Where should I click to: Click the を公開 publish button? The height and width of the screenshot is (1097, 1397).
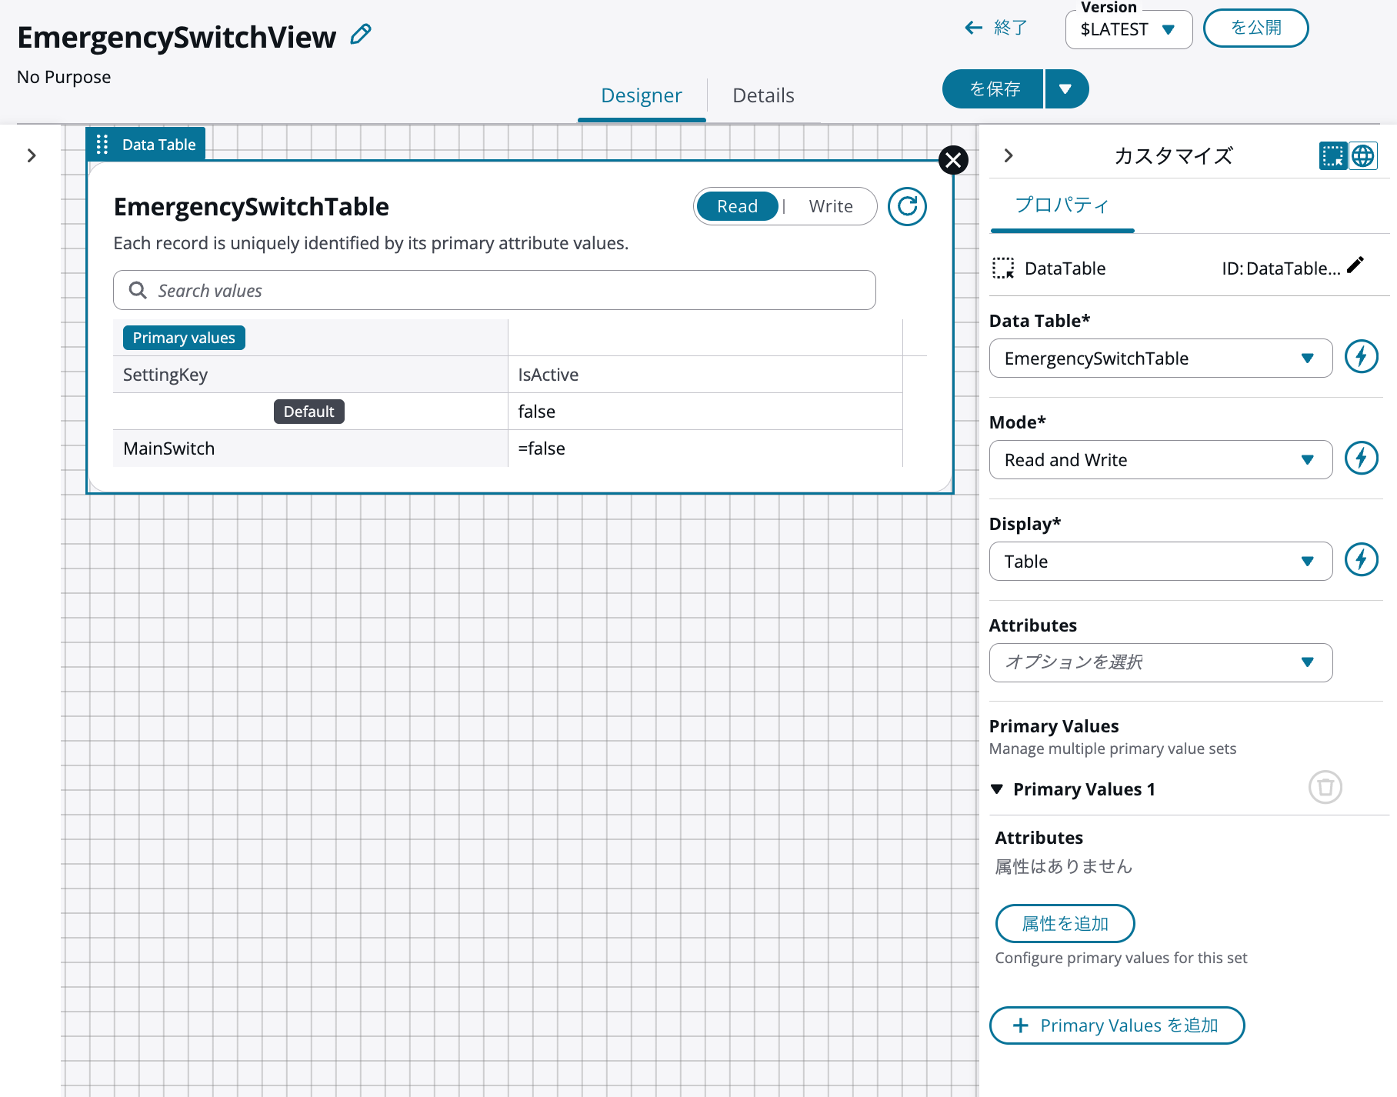[x=1255, y=28]
